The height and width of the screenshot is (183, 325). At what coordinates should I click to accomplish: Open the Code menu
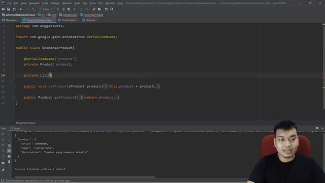click(45, 3)
